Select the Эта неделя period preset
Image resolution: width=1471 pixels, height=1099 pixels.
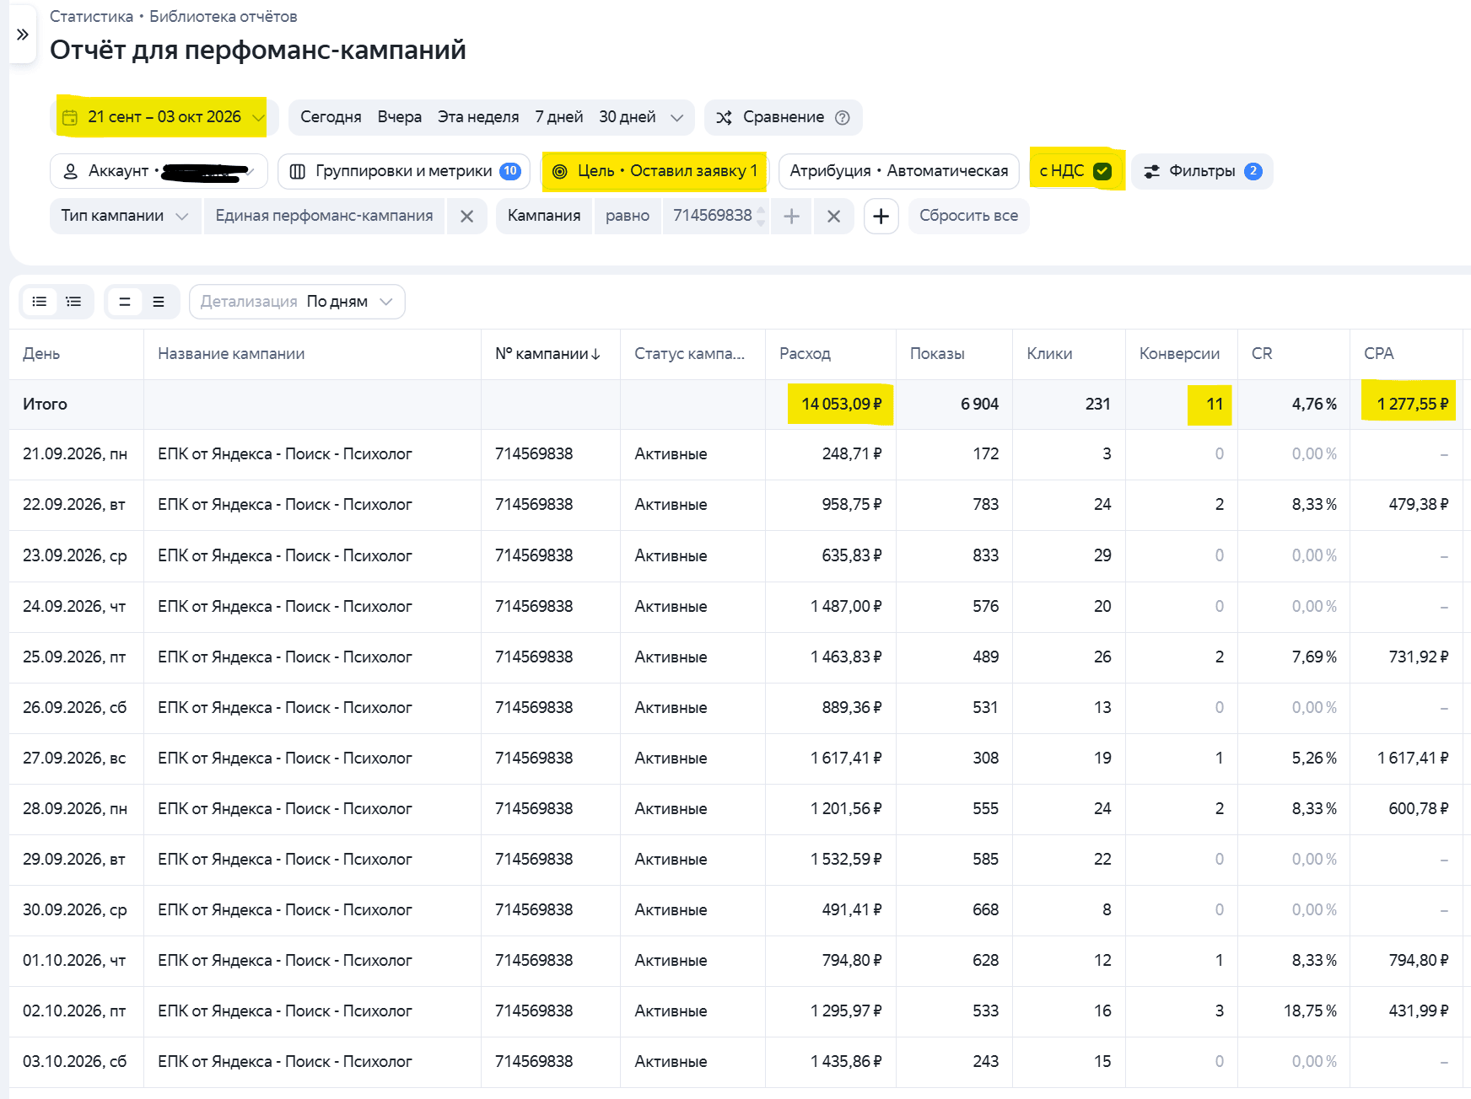[x=478, y=117]
